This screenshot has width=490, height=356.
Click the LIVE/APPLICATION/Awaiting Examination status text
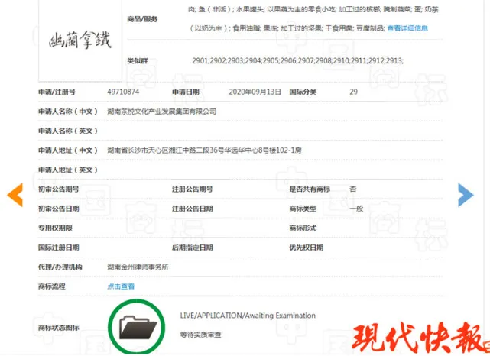(247, 316)
